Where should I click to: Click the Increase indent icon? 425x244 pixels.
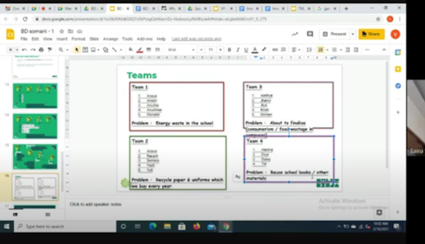click(x=356, y=50)
